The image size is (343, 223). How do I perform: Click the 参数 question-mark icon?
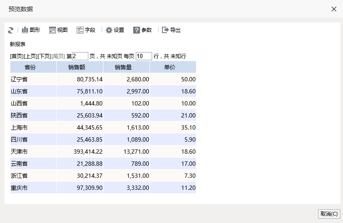pos(137,30)
